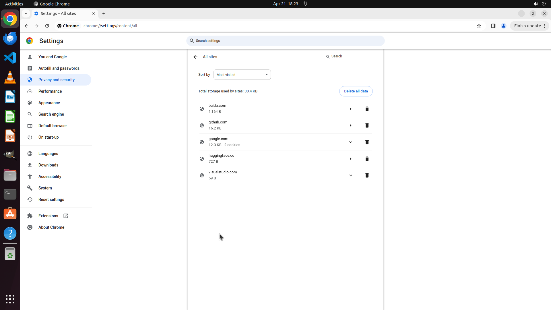Open Extensions from the sidebar
Screen dimensions: 551x310
coord(48,216)
